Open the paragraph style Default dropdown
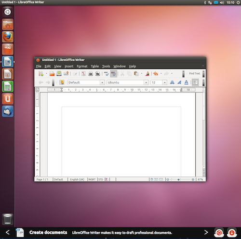Screen dimensions: 241x239 point(102,82)
